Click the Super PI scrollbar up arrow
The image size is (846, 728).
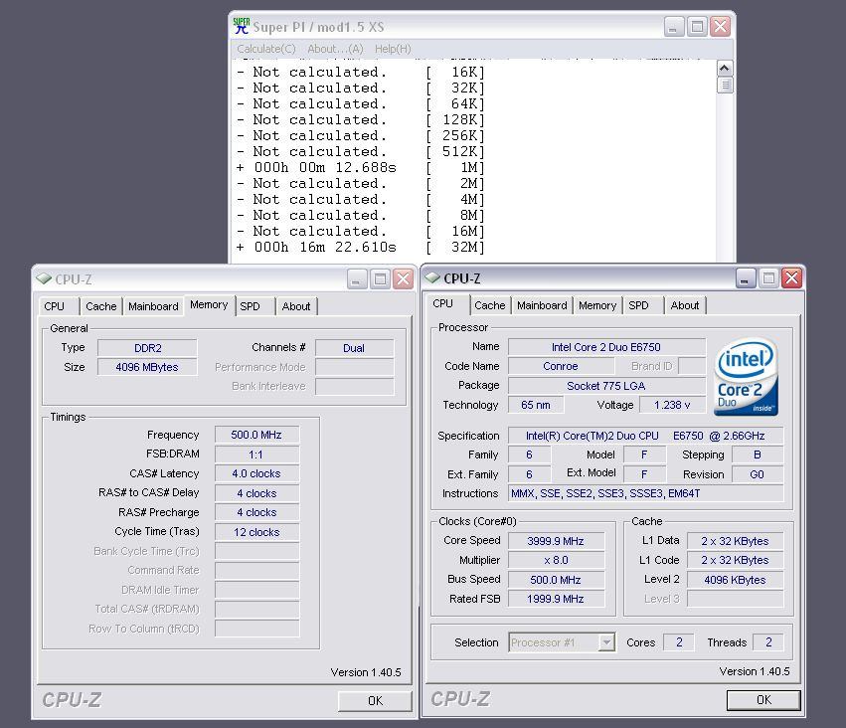point(725,68)
